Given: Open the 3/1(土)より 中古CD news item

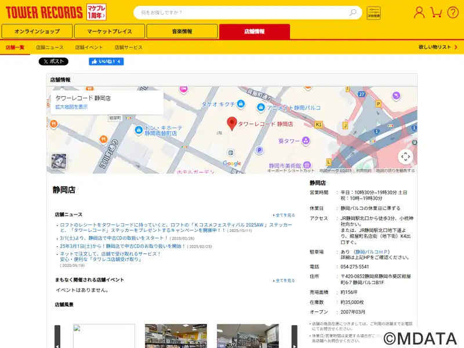Looking at the screenshot, I should point(114,238).
